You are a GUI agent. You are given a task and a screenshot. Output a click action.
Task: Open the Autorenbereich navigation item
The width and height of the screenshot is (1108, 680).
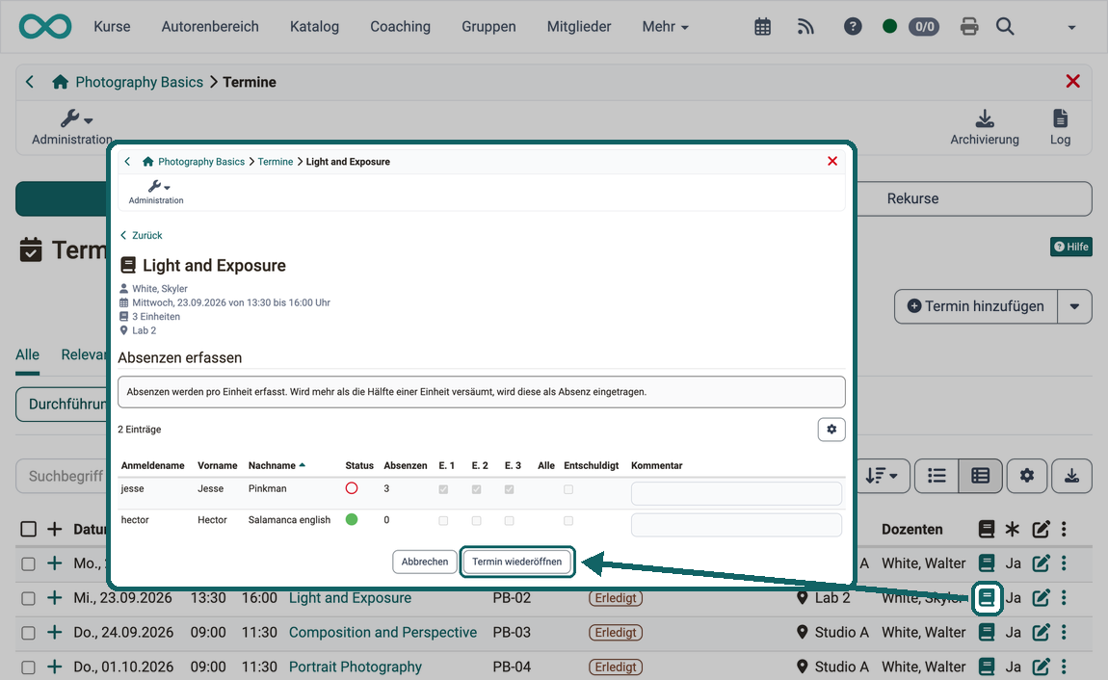(210, 27)
